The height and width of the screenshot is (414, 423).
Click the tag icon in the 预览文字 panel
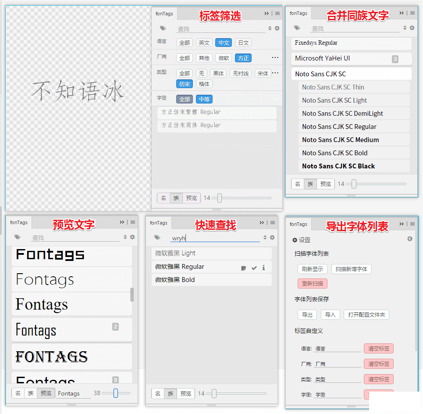pyautogui.click(x=18, y=237)
